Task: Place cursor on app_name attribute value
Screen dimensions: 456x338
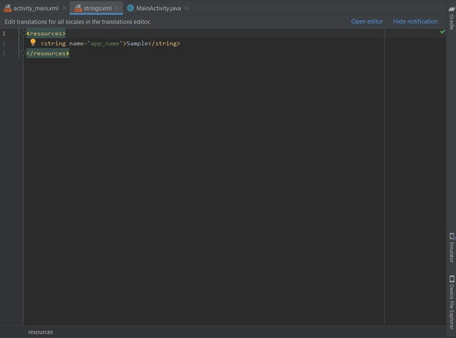Action: tap(105, 43)
